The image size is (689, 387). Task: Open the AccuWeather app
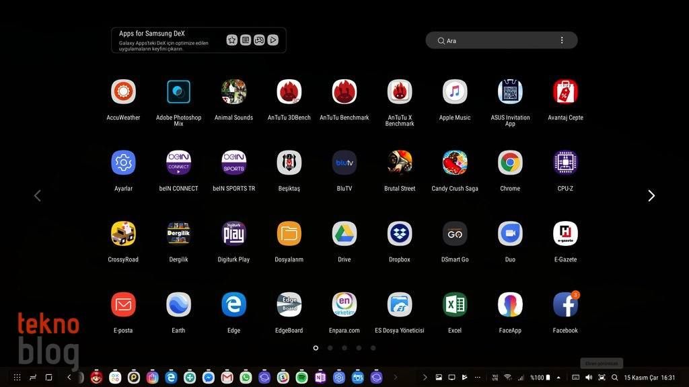click(123, 92)
